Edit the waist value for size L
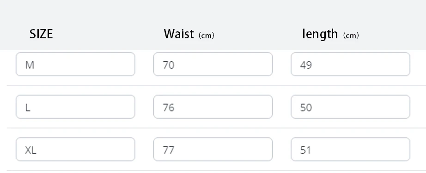The image size is (426, 173). (213, 107)
